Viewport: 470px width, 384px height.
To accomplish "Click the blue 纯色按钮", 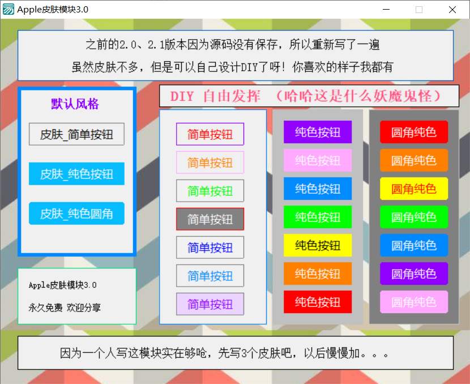I will coord(318,189).
